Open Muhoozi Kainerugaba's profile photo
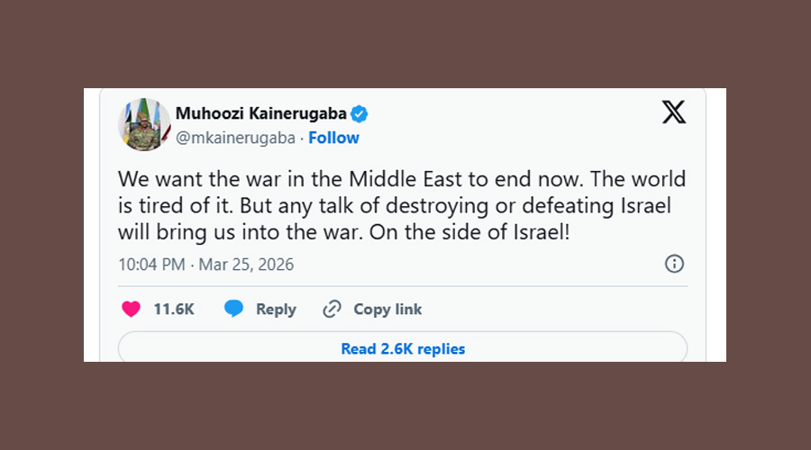Viewport: 811px width, 450px height. 144,124
